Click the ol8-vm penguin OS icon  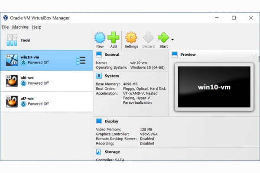tap(12, 81)
